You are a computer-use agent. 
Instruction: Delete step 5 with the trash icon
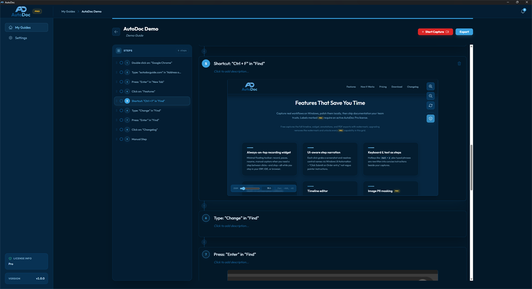tap(459, 64)
